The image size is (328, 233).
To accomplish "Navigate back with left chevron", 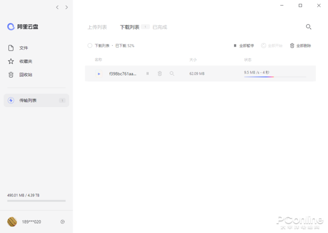I will point(57,7).
